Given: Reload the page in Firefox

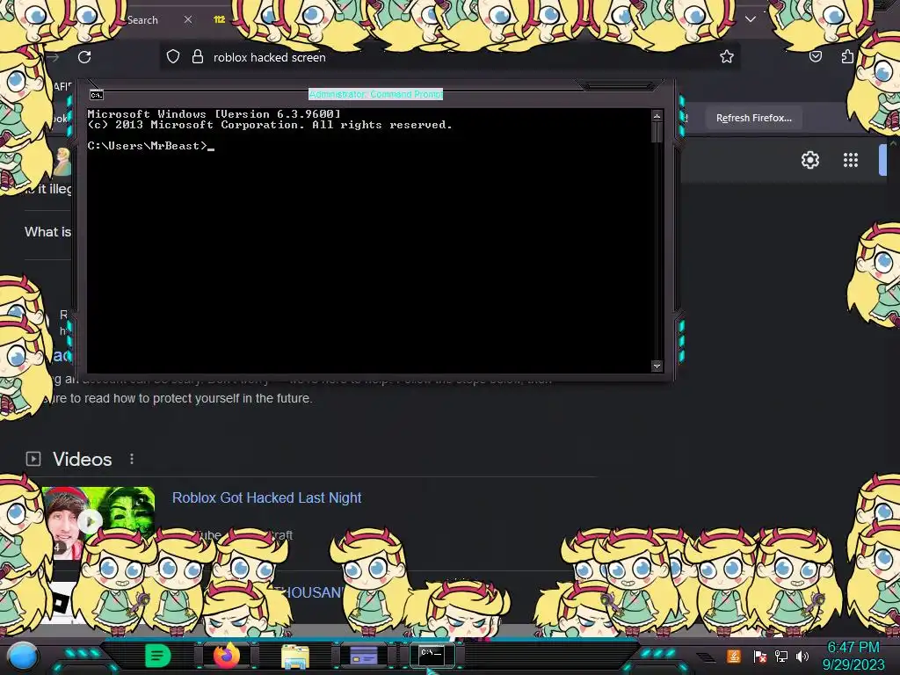Looking at the screenshot, I should [x=84, y=57].
